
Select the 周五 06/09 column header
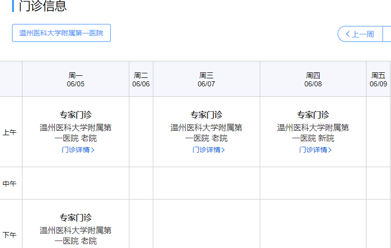[x=378, y=79]
